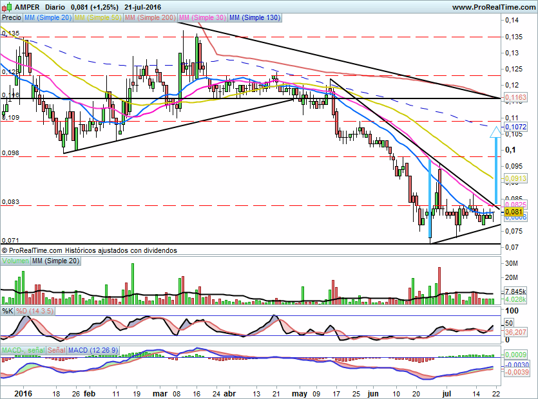Click the 0,105 price axis label
The width and height of the screenshot is (538, 399).
(514, 134)
